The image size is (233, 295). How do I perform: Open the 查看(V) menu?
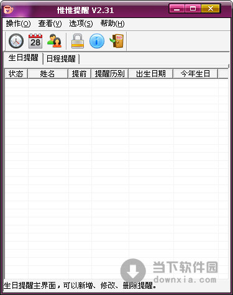[50, 24]
